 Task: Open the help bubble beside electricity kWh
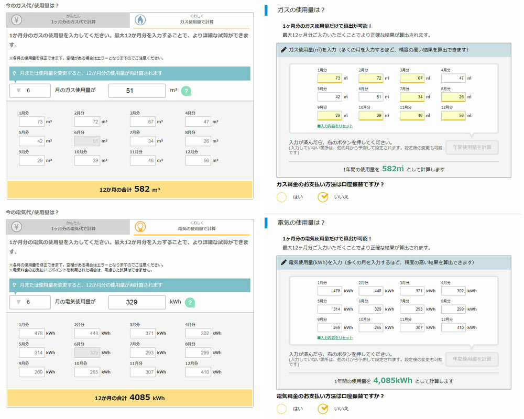[190, 303]
